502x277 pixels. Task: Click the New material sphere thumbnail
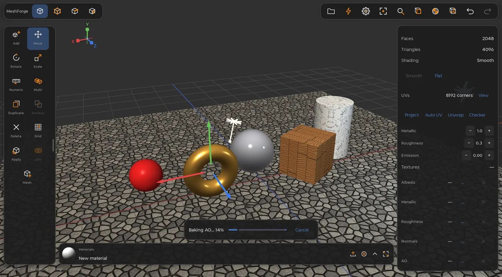(69, 253)
